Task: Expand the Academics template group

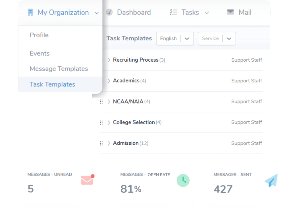Action: point(109,81)
